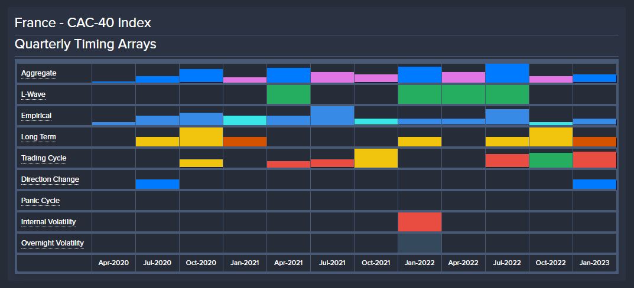Click the blue Aggregate bar in Oct-2020

click(201, 76)
